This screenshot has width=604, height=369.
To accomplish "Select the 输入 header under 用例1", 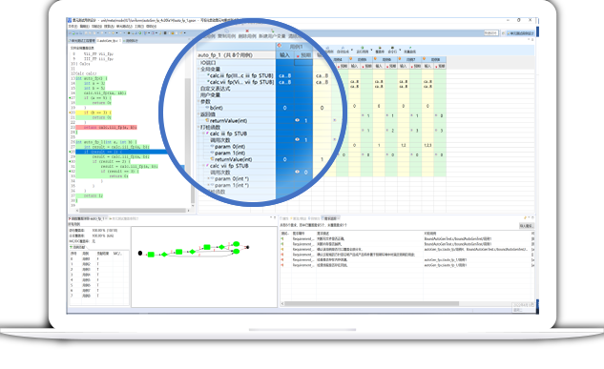I will [284, 55].
